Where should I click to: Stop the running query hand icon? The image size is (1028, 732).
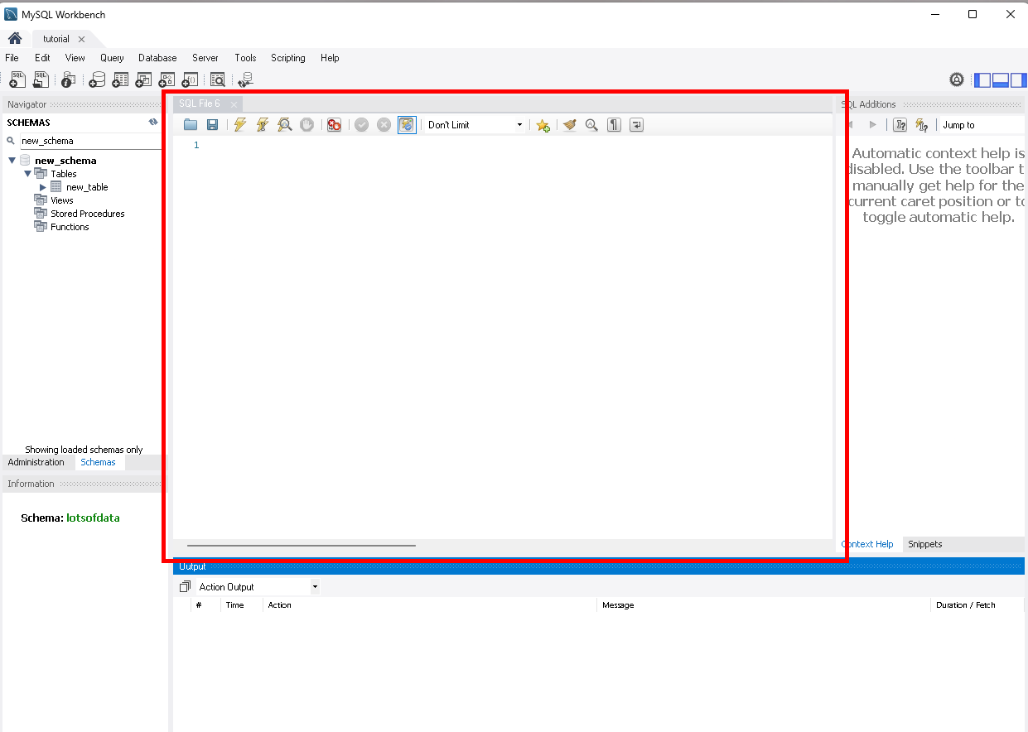coord(306,125)
